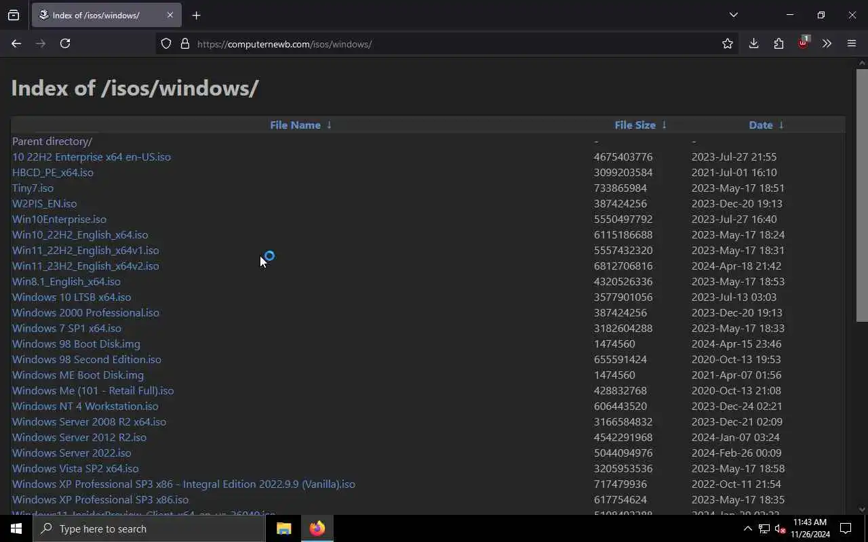Click Win11_23H2_English_x64v2.iso
868x542 pixels.
pos(85,266)
